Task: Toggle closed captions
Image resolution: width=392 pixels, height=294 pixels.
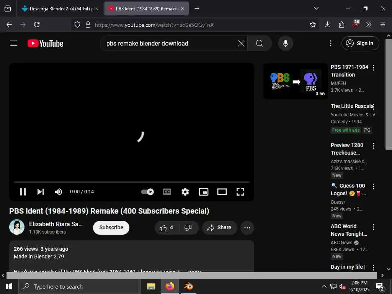Action: click(167, 192)
